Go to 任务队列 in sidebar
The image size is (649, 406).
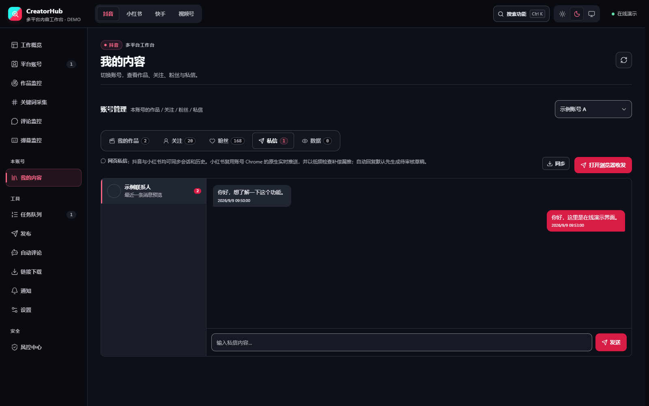tap(43, 215)
